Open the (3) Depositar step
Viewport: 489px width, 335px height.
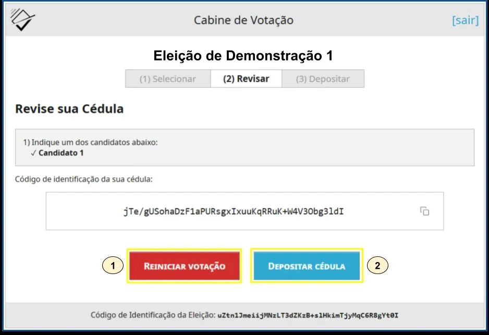pyautogui.click(x=323, y=79)
